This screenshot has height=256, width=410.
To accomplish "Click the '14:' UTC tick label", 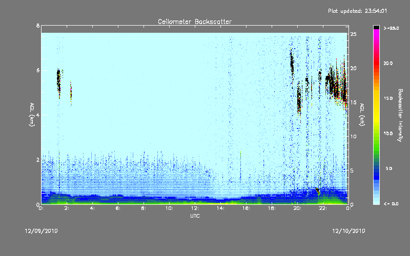I will (221, 208).
